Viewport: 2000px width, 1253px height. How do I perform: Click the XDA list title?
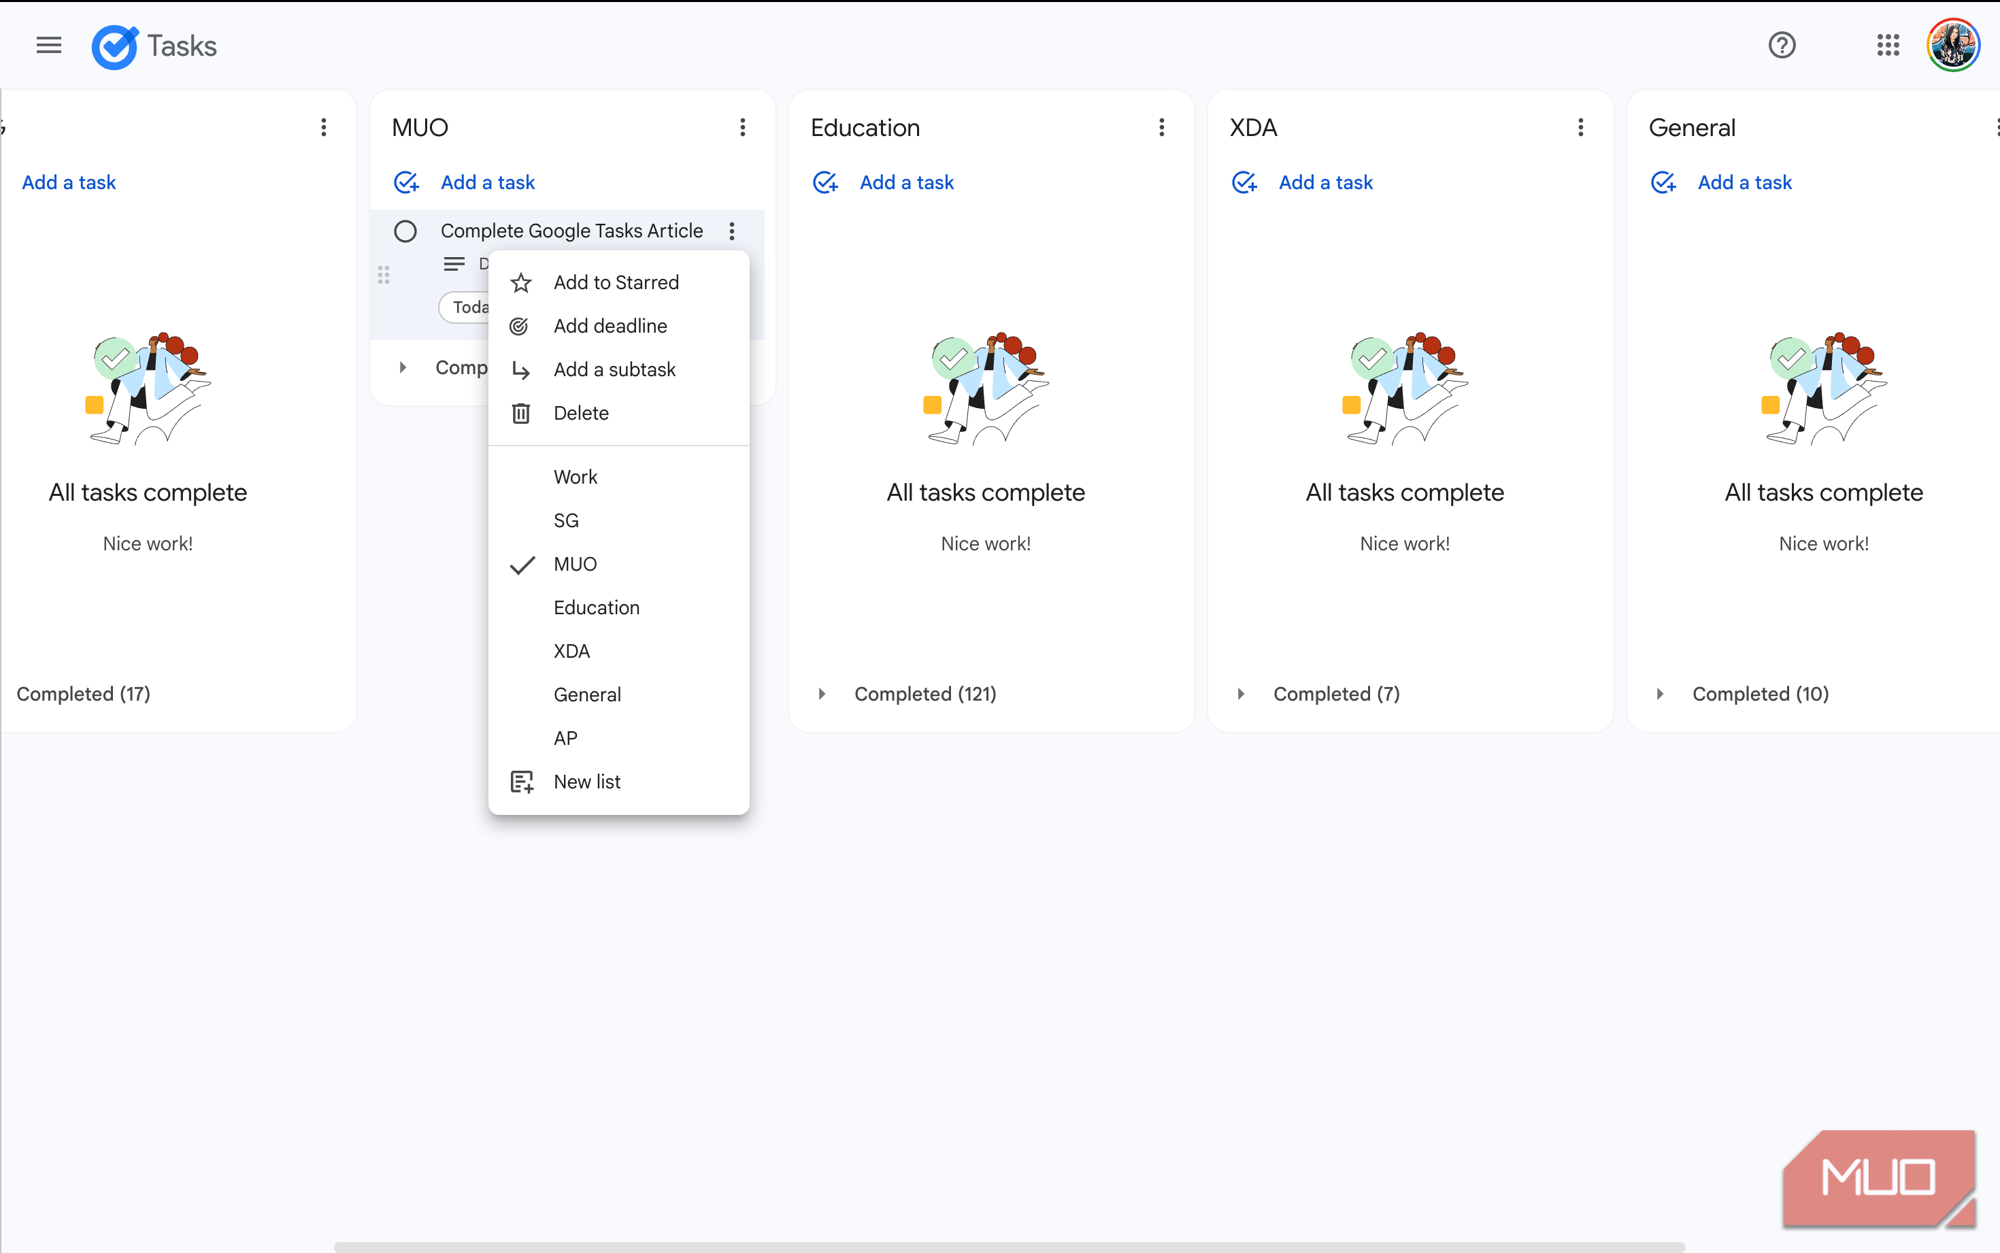(x=1252, y=128)
